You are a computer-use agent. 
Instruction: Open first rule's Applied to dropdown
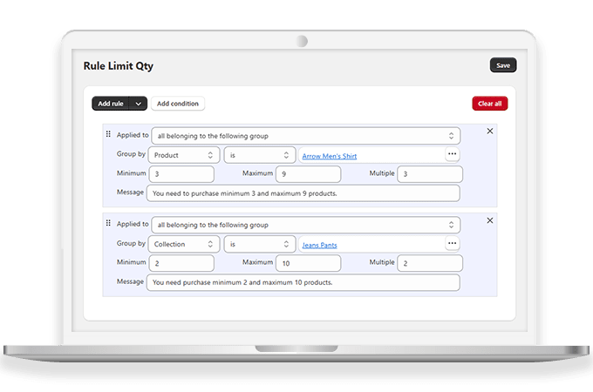(x=305, y=136)
